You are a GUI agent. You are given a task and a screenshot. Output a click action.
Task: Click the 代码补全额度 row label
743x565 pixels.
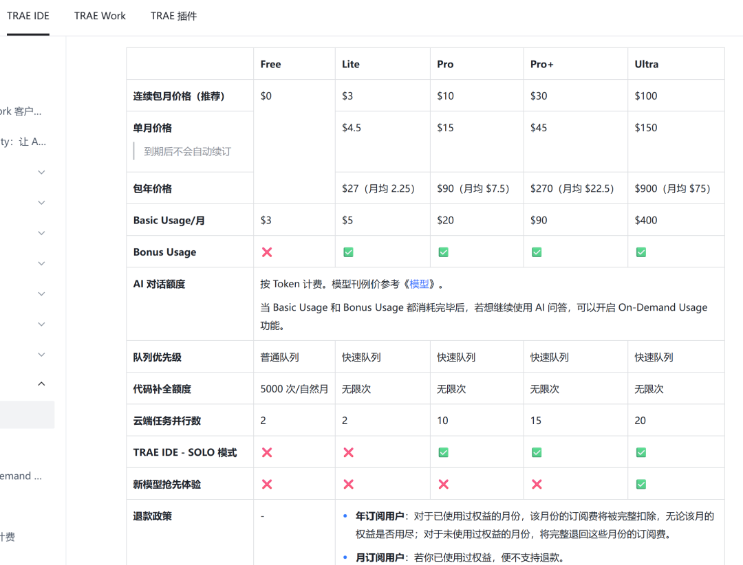click(162, 389)
